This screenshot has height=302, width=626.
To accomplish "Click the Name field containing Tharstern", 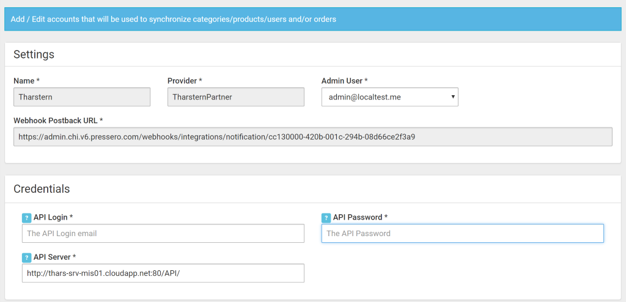I will click(82, 97).
